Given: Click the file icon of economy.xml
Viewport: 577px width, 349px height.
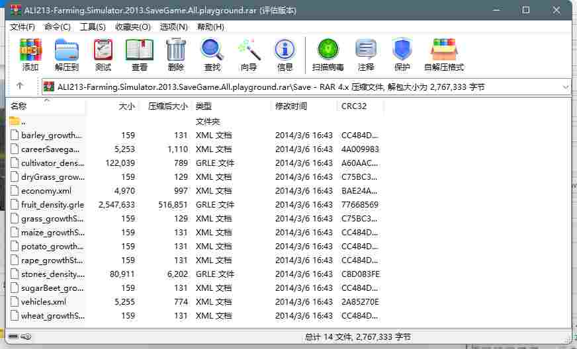Looking at the screenshot, I should pos(15,190).
